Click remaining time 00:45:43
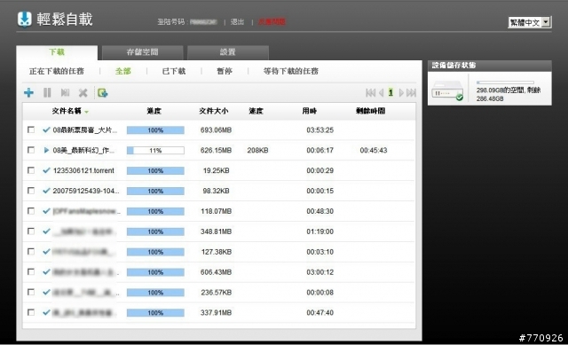568x345 pixels. pyautogui.click(x=374, y=150)
